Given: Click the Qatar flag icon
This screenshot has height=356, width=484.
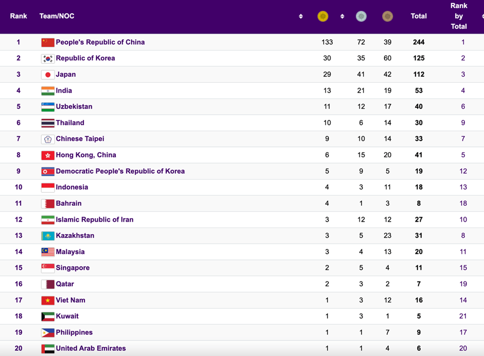Looking at the screenshot, I should (x=48, y=284).
